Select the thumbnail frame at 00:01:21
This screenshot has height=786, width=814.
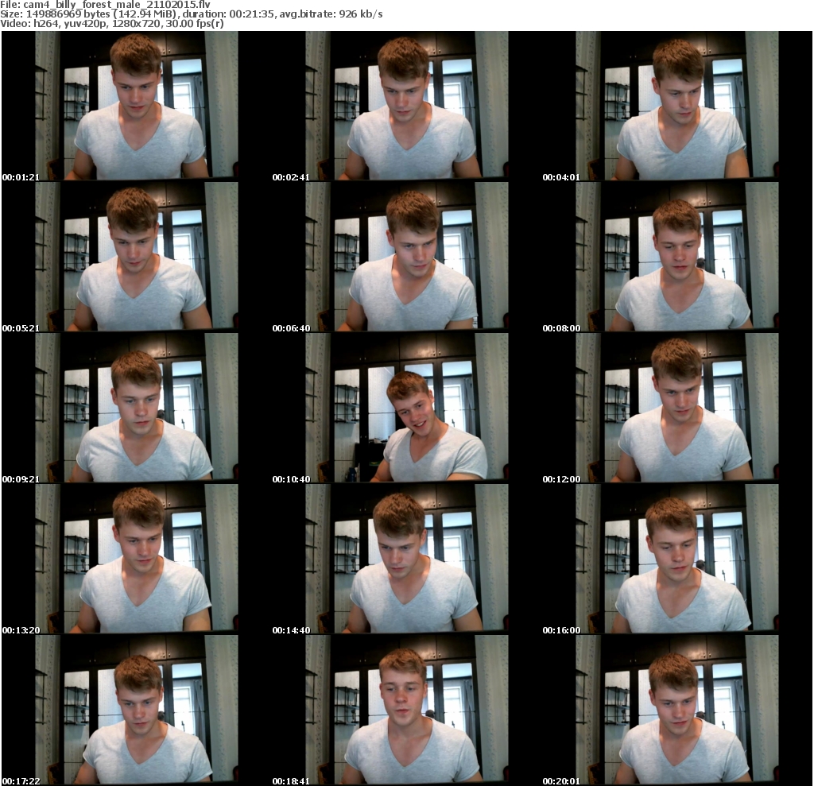[x=137, y=106]
